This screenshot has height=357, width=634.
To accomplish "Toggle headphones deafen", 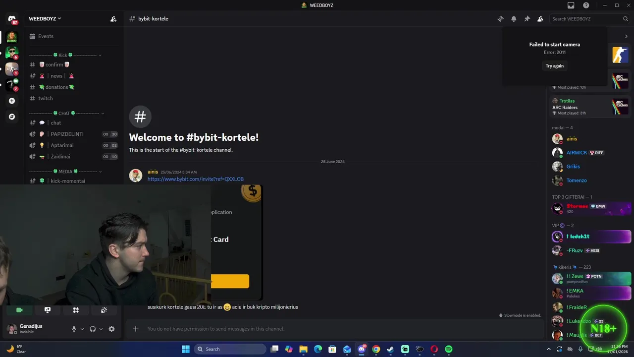I will coord(93,329).
